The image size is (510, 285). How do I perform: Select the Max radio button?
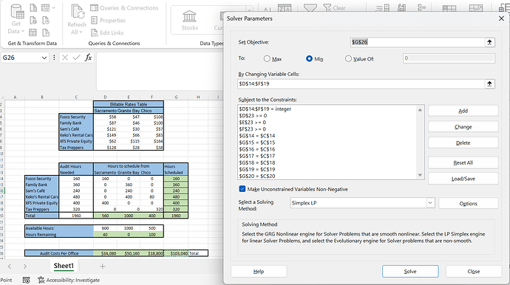pos(267,59)
